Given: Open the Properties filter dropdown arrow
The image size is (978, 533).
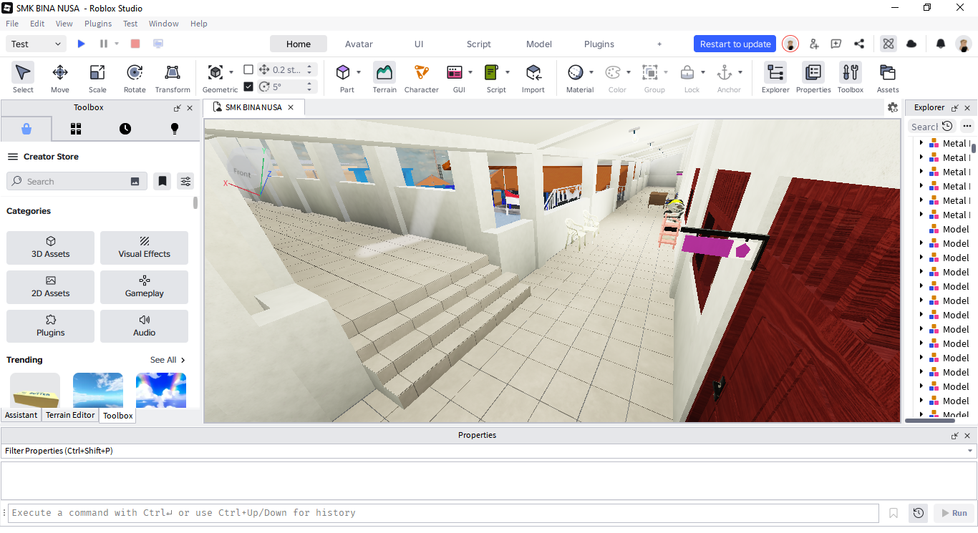Looking at the screenshot, I should coord(971,451).
